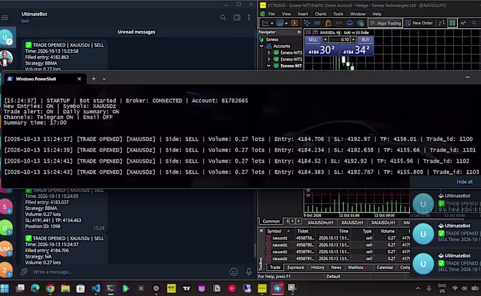
Task: Open MetaTrader Help menu
Action: 377,14
